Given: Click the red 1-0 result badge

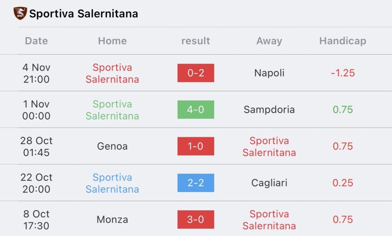Looking at the screenshot, I should coord(196,146).
